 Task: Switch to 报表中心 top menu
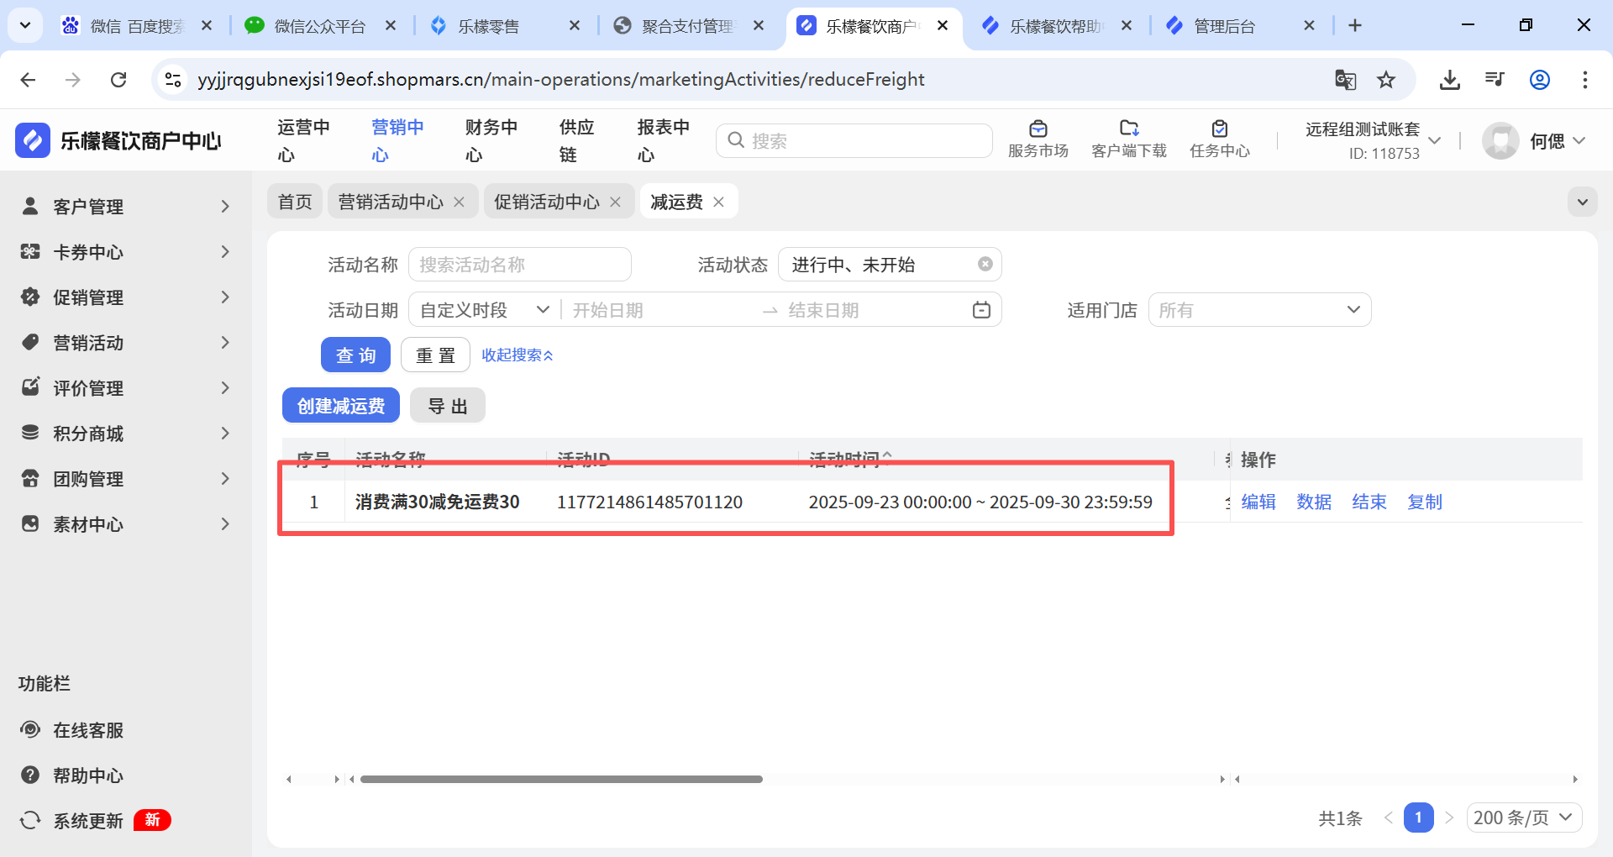pos(663,140)
